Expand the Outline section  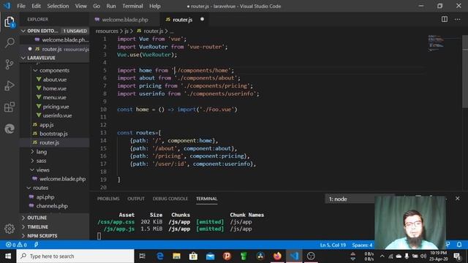23,218
